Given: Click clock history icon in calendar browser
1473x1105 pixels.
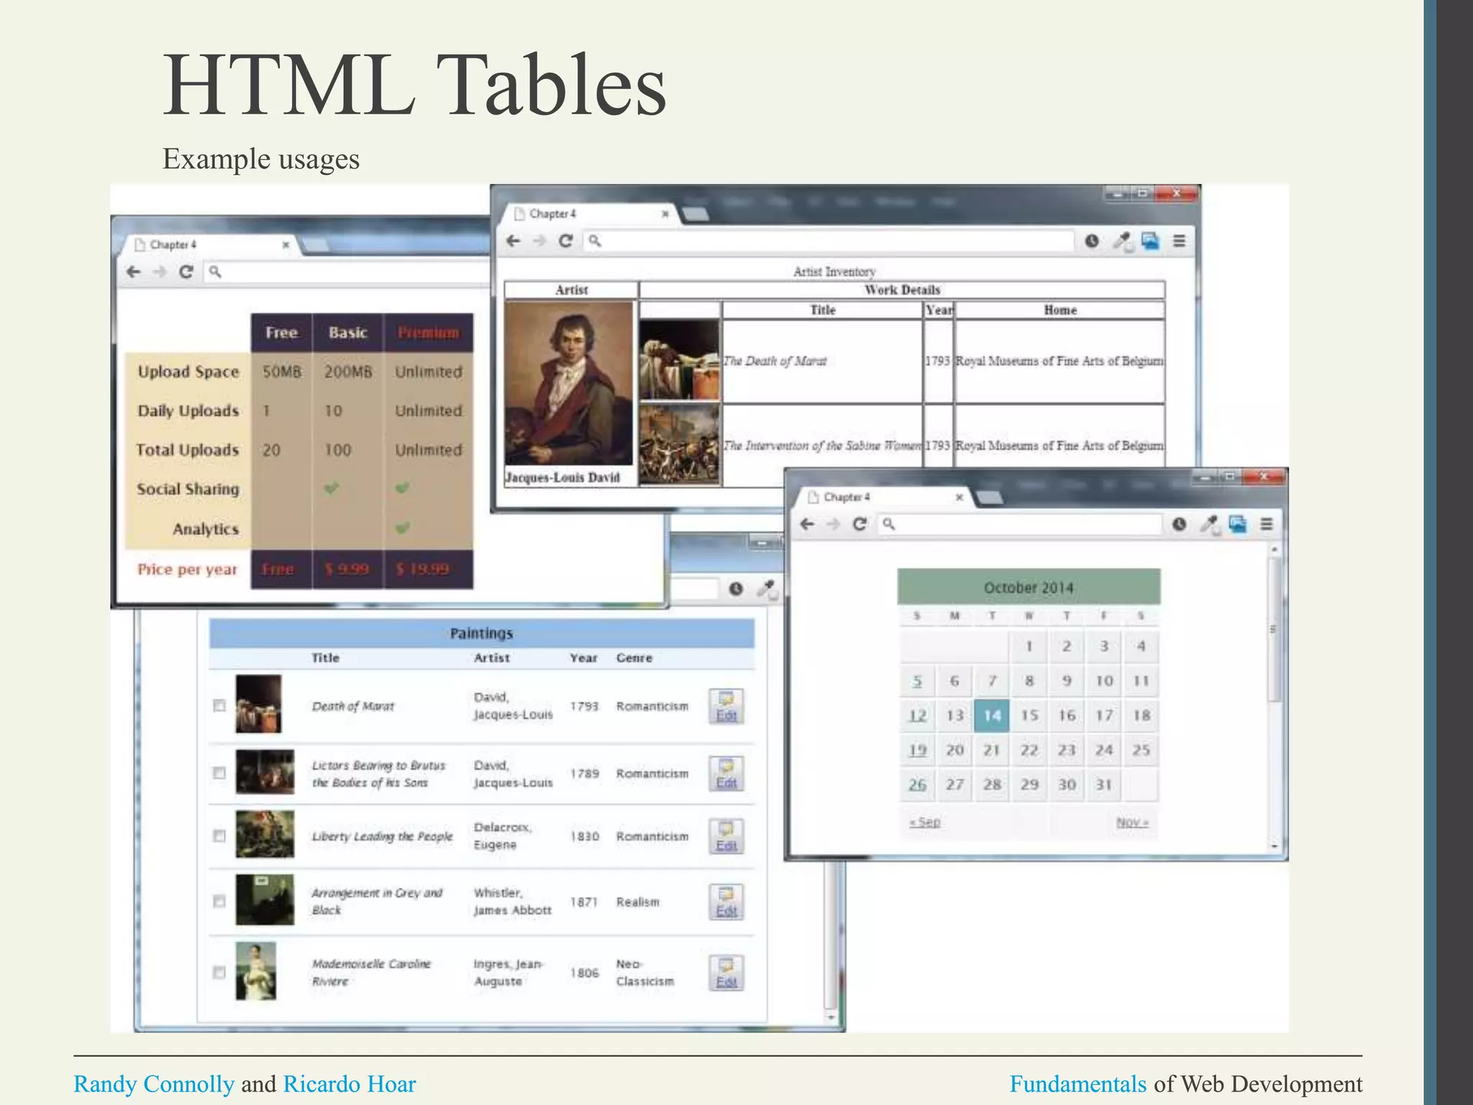Looking at the screenshot, I should click(1179, 524).
